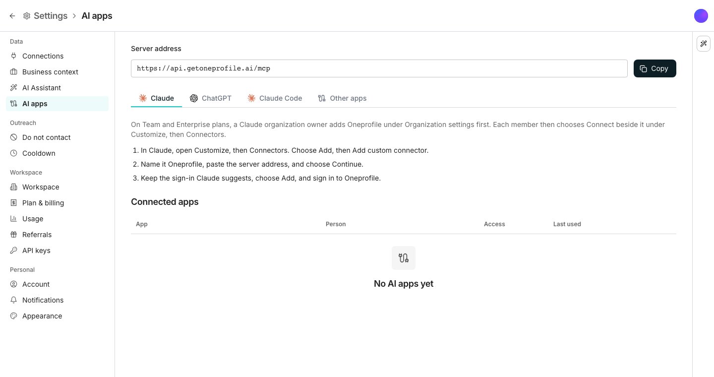Open Cooldown settings
The image size is (714, 377).
click(57, 153)
